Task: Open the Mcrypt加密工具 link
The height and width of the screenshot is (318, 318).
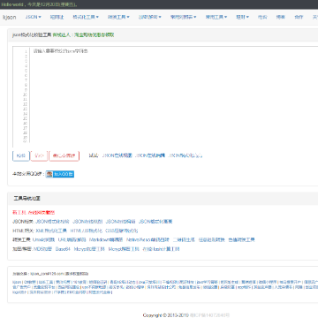Action: 89,249
